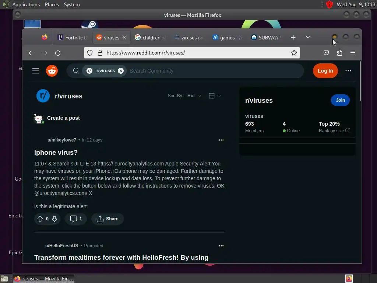Viewport: 377px width, 283px height.
Task: Open user u/mikeylowe7 profile link
Action: [x=62, y=140]
